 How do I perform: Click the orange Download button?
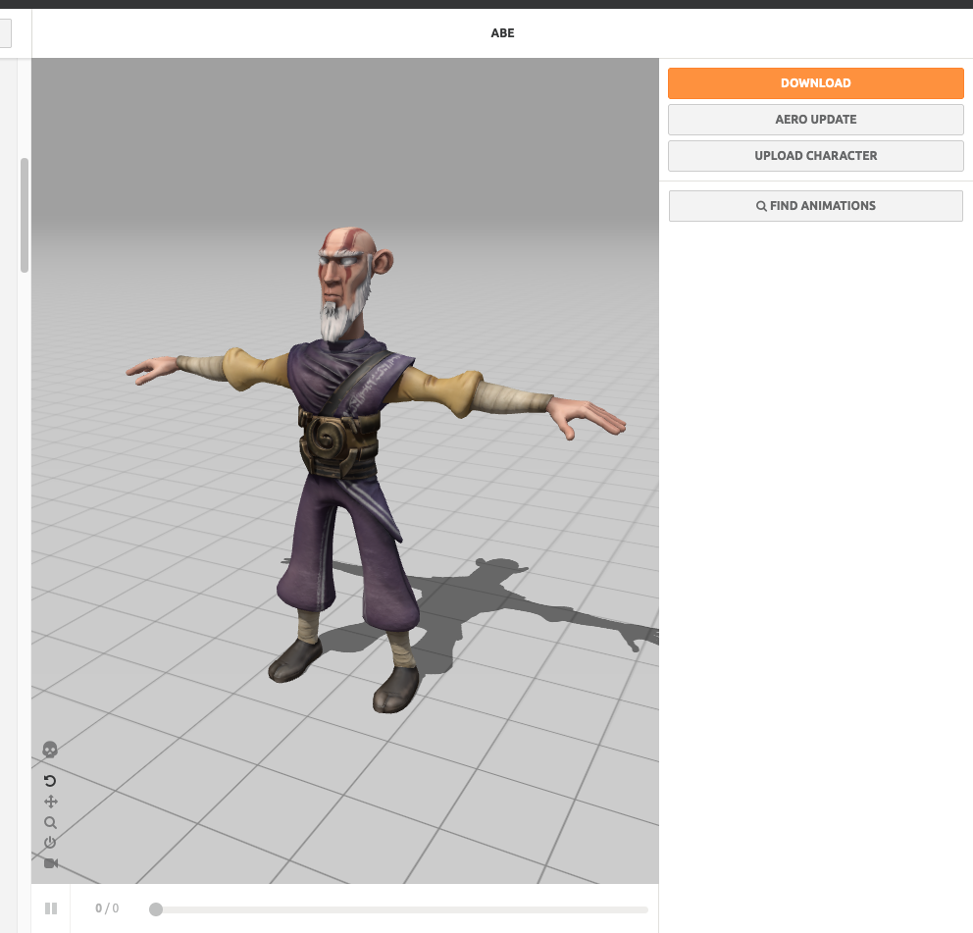click(x=815, y=83)
